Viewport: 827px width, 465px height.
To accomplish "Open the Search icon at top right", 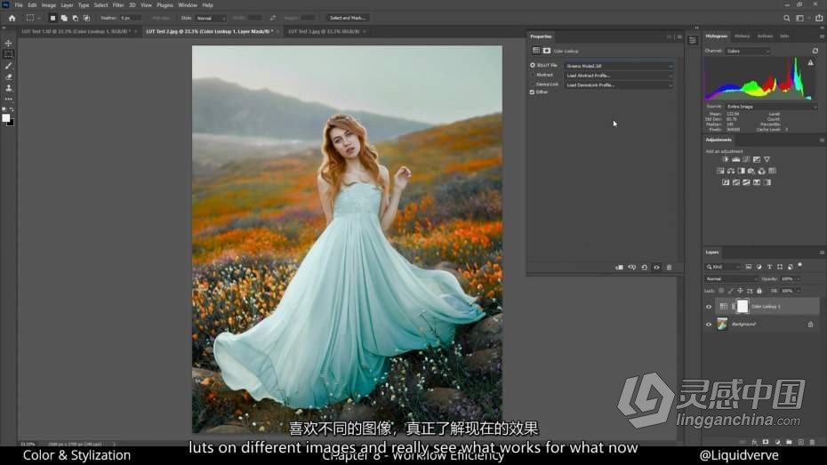I will point(786,18).
